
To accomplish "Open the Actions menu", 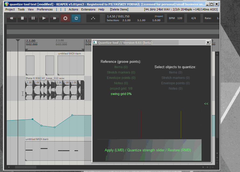I will [73, 9].
